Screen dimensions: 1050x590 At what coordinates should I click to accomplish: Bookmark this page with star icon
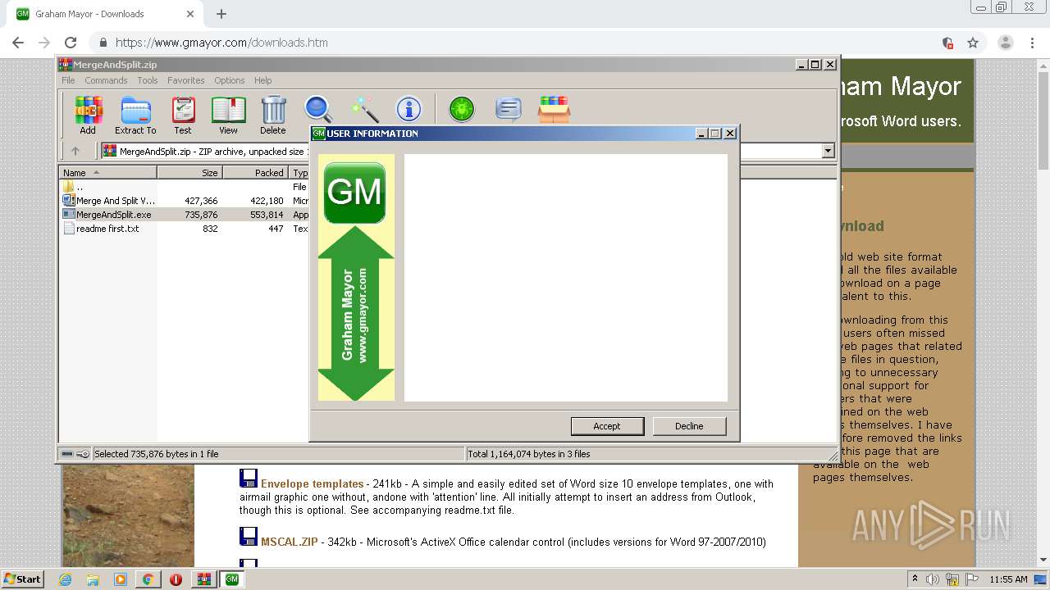click(973, 43)
